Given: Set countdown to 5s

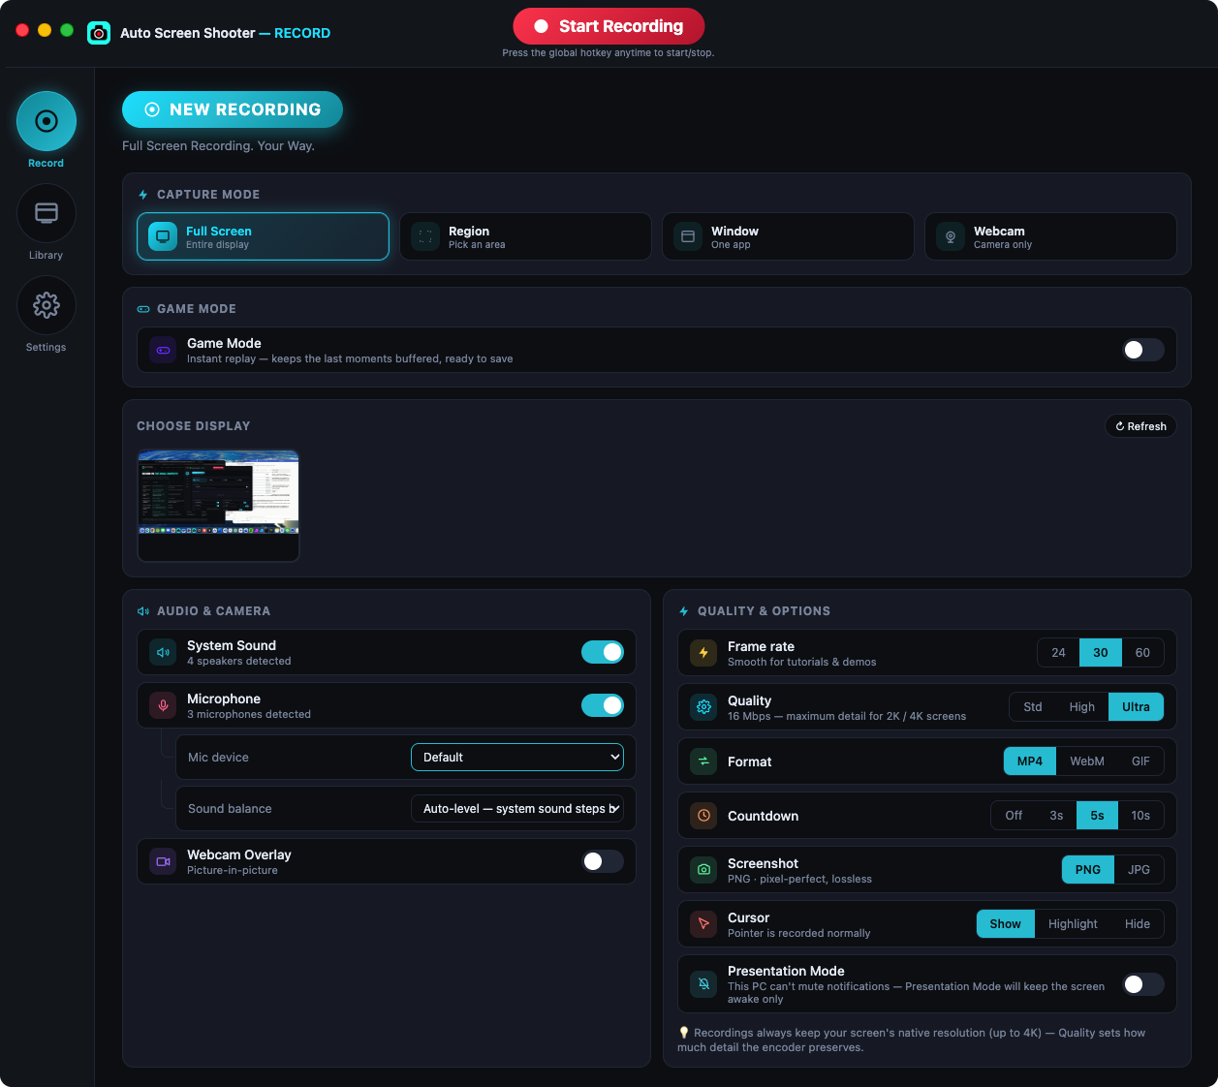Looking at the screenshot, I should 1097,816.
